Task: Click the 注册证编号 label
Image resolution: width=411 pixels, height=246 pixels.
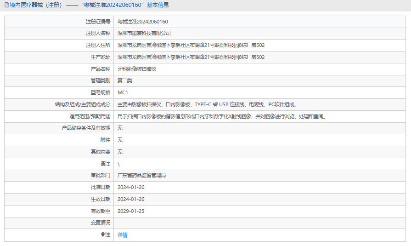Action: point(98,22)
